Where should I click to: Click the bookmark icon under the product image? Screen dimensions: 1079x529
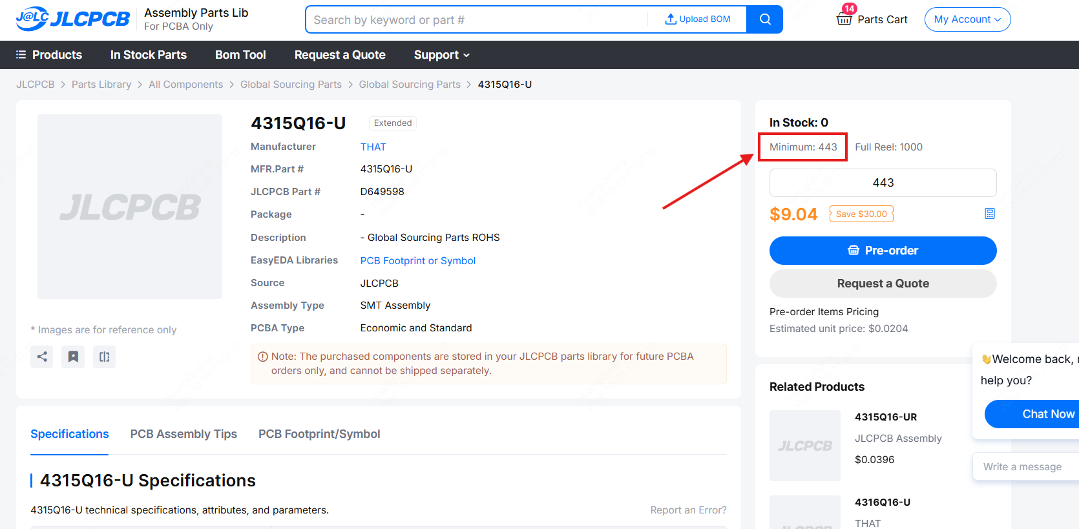tap(73, 357)
